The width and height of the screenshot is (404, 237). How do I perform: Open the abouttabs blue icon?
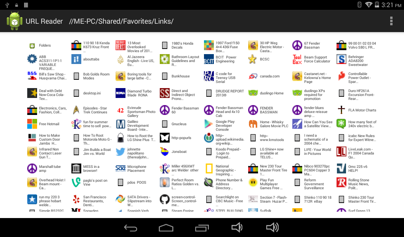[76, 59]
